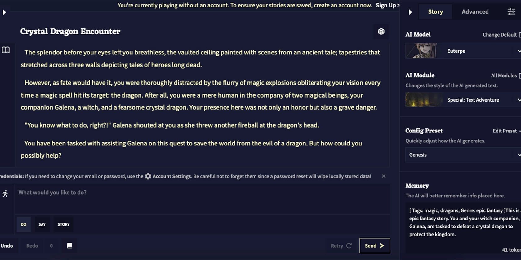Select the DO input mode

(24, 224)
